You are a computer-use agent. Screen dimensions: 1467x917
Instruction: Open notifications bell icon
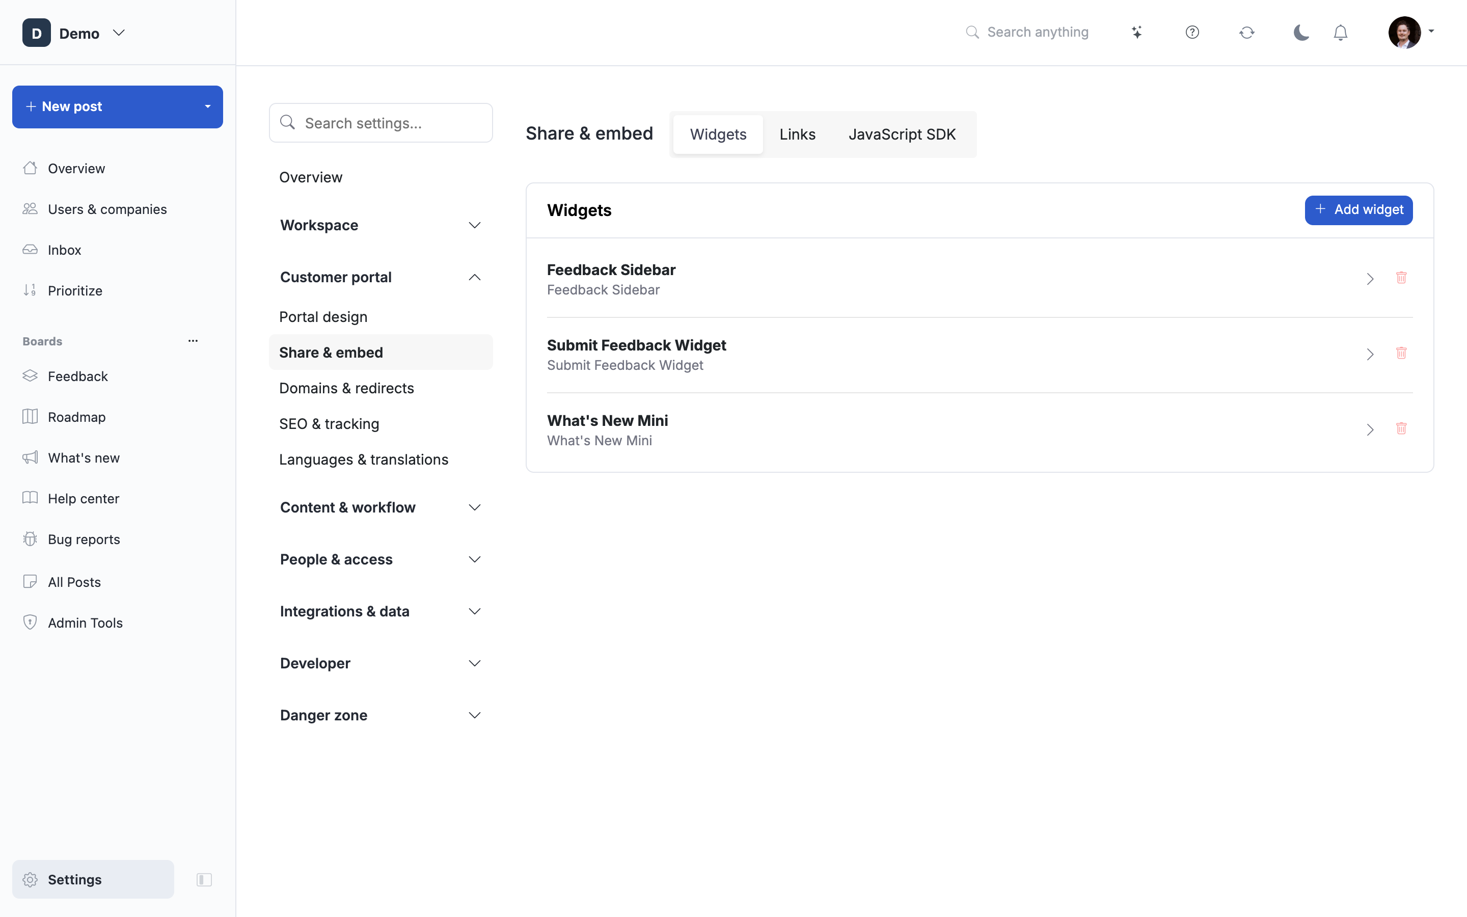pyautogui.click(x=1340, y=32)
